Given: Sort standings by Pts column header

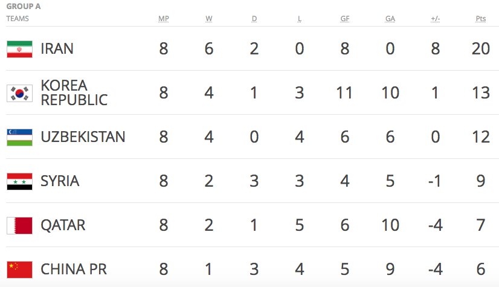Looking at the screenshot, I should 481,19.
